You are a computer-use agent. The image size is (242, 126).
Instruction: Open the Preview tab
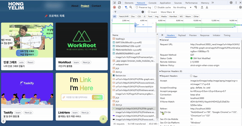point(193,35)
